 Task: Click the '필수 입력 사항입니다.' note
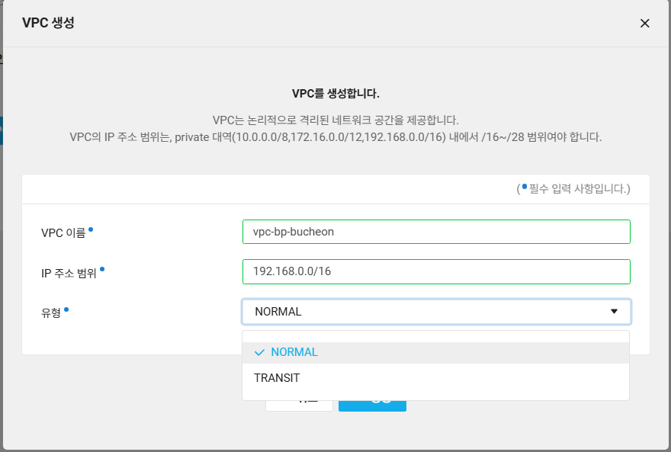[x=573, y=188]
